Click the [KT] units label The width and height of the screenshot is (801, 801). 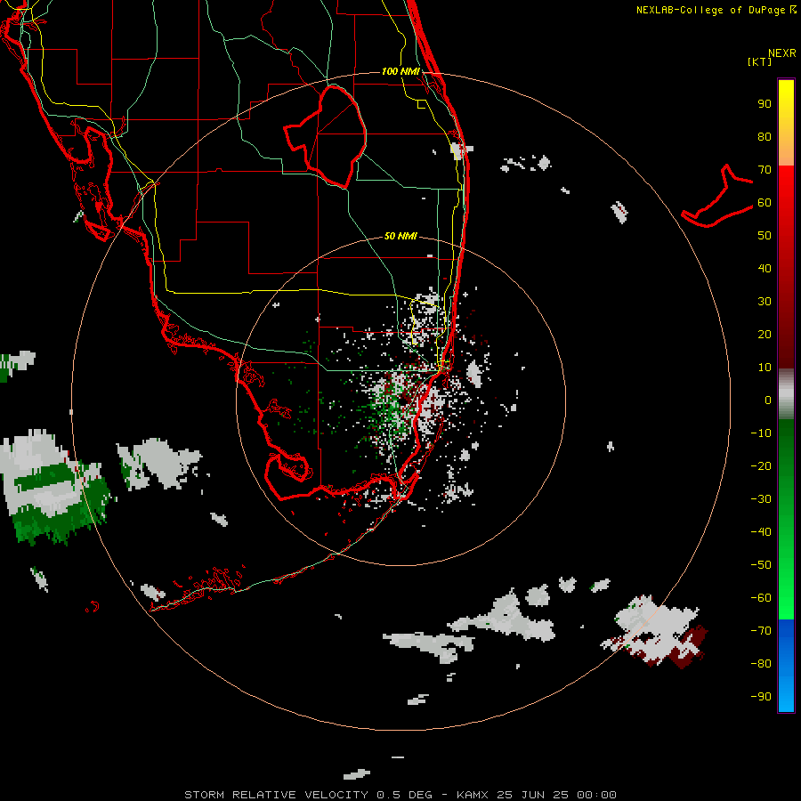[x=760, y=61]
